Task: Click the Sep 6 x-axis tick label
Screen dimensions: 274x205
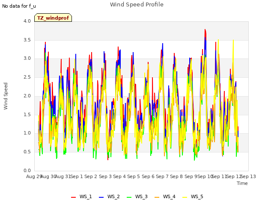Action: 148,176
